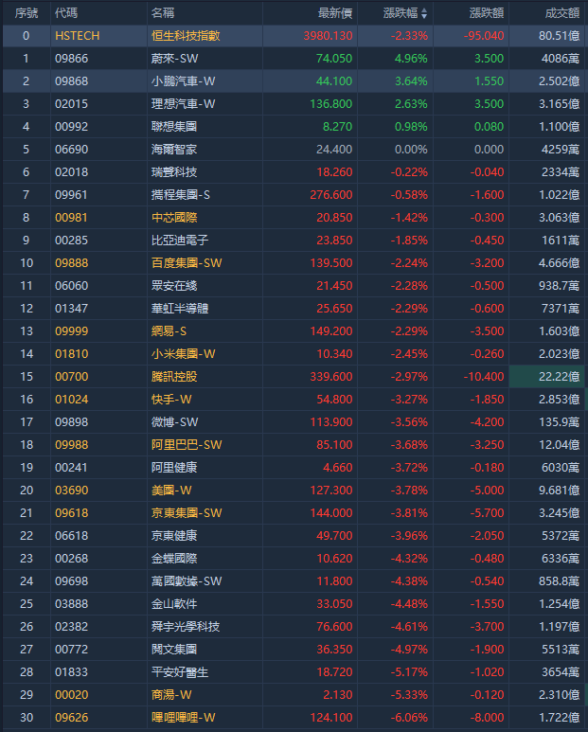
Task: Click the -95.040 change amount cell
Action: [484, 36]
